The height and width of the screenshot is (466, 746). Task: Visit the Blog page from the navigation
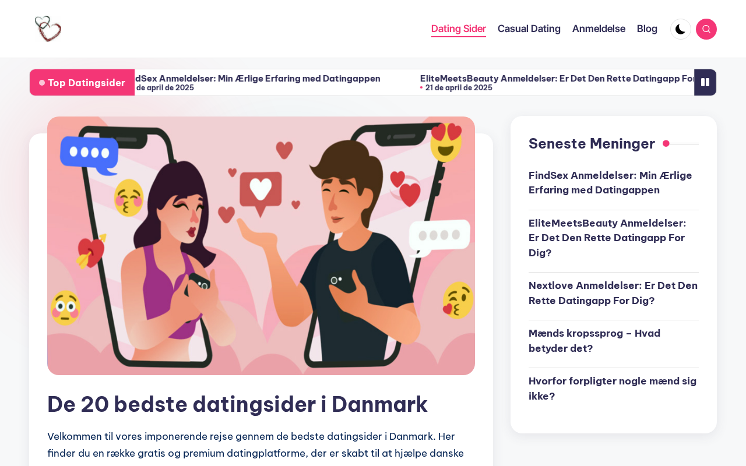coord(647,29)
